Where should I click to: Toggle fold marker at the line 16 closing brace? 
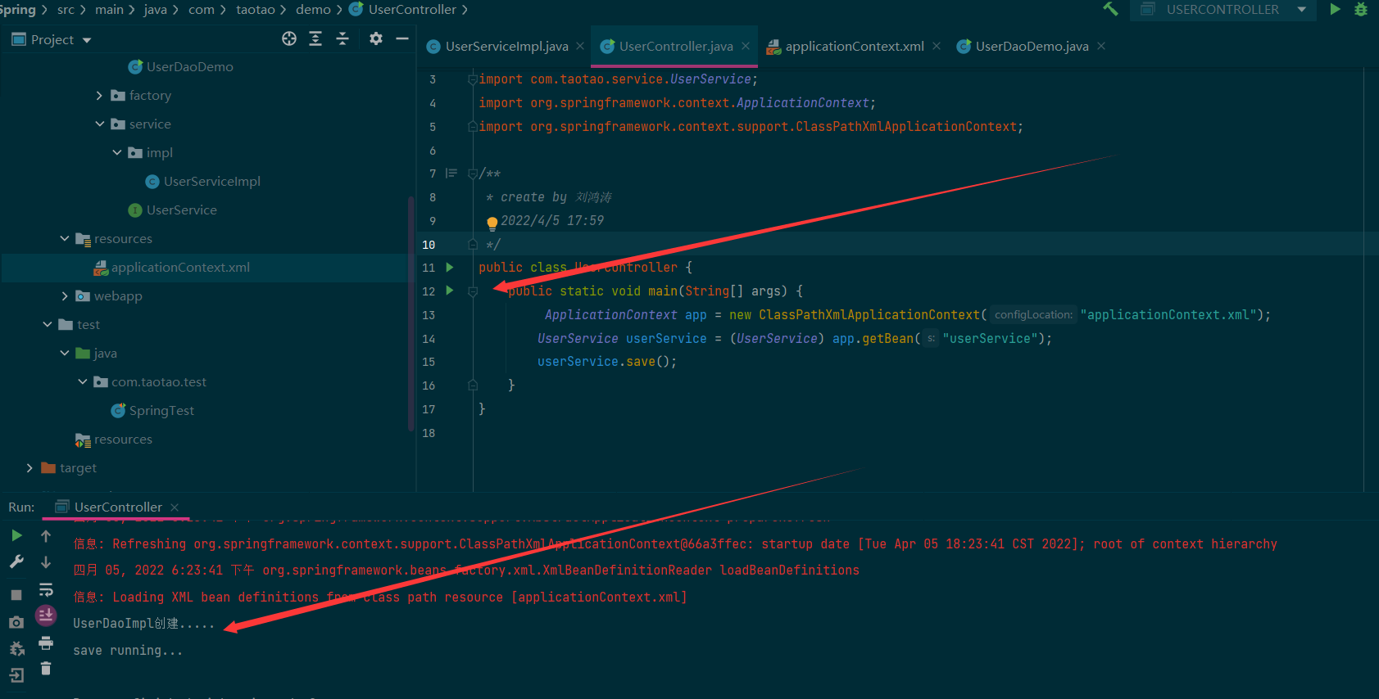pyautogui.click(x=473, y=385)
